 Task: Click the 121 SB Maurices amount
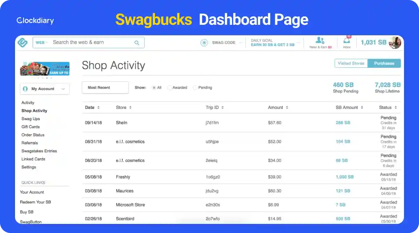pyautogui.click(x=343, y=191)
